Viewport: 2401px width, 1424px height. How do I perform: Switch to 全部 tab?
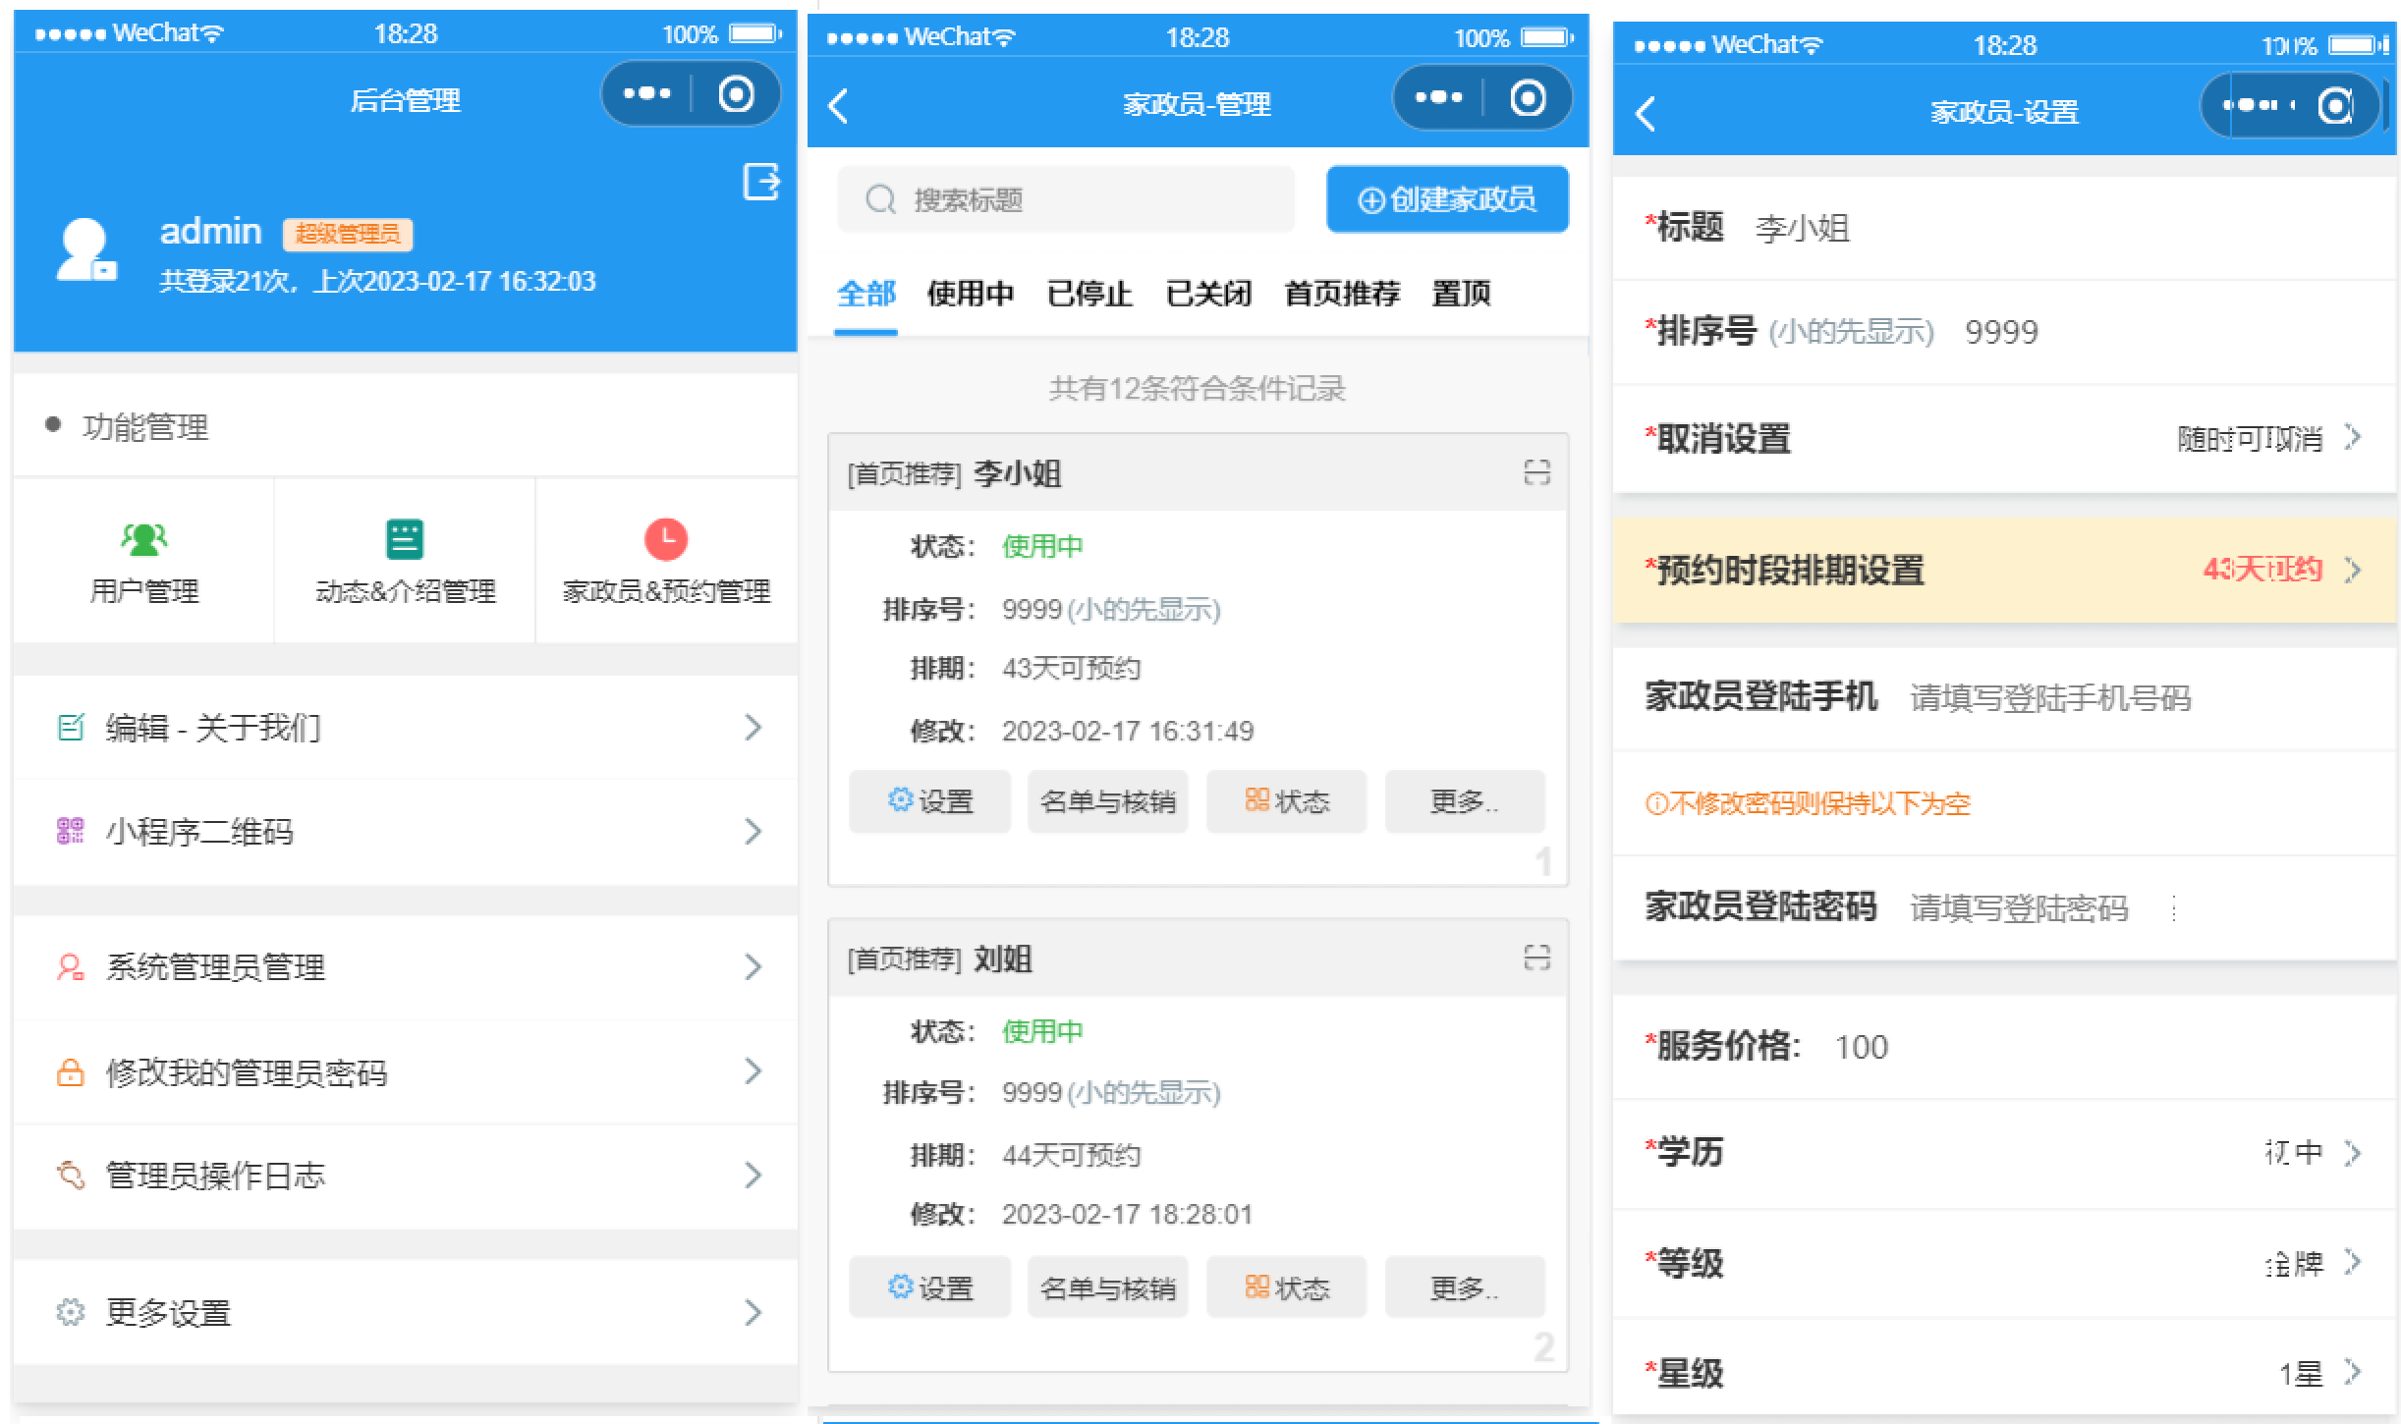pyautogui.click(x=865, y=293)
